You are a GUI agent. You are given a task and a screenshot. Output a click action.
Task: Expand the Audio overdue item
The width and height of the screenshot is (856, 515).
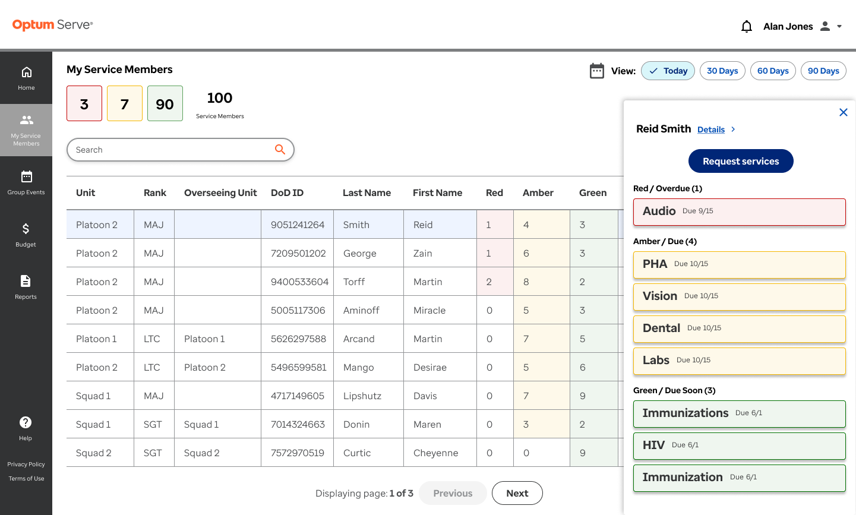(740, 212)
